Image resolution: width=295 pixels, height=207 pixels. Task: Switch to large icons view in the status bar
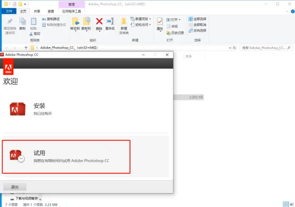292,204
